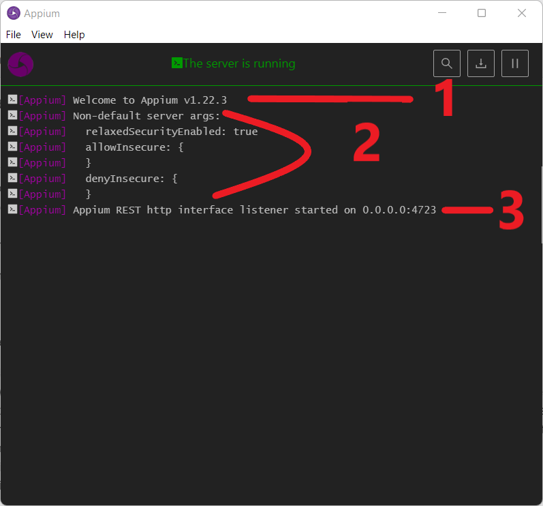Viewport: 543px width, 506px height.
Task: Click the [Appium] tag on the Welcome line
Action: coord(42,100)
